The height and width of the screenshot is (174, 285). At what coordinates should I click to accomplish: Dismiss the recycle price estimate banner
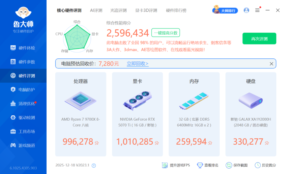(x=271, y=64)
